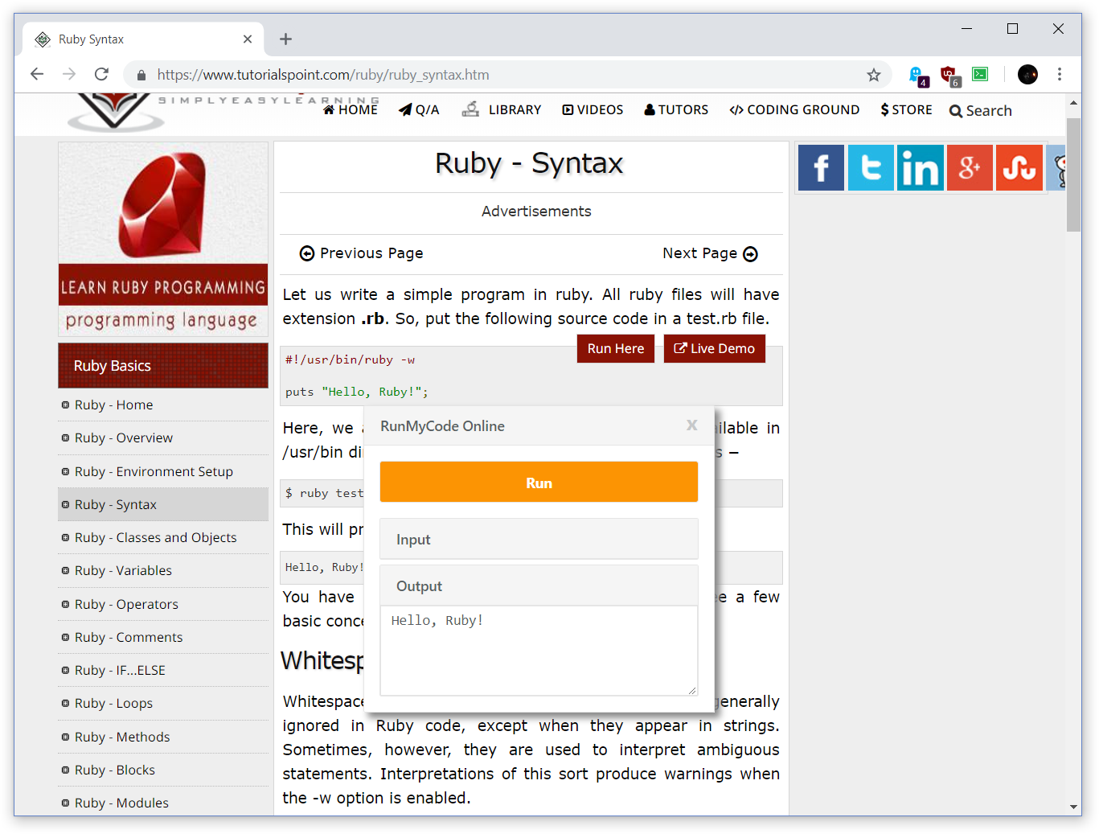
Task: Open Ruby - Modules tutorial link
Action: tap(121, 803)
